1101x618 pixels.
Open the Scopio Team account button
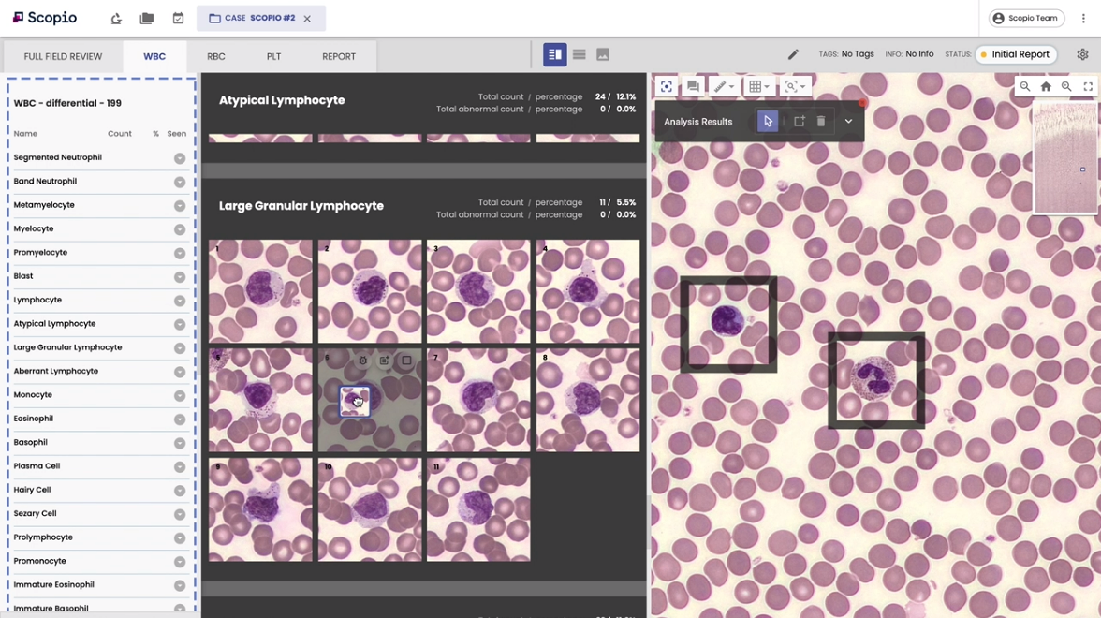(1026, 19)
